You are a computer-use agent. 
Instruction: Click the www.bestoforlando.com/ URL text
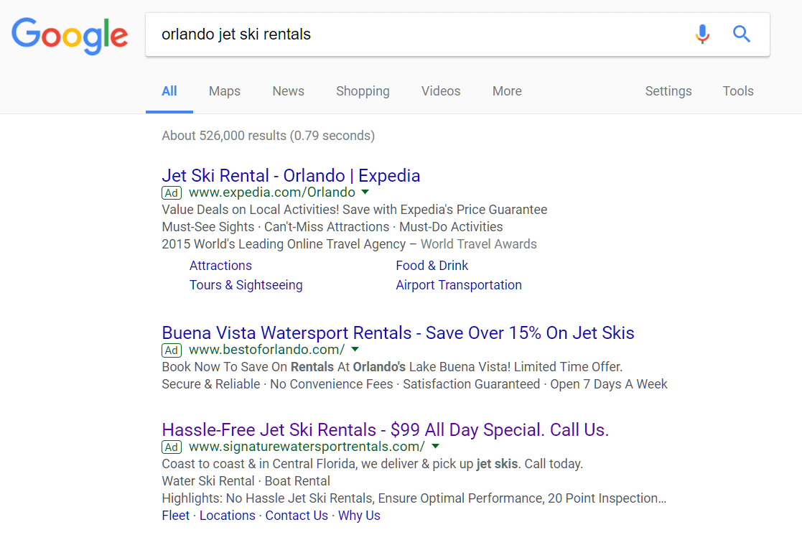[267, 350]
